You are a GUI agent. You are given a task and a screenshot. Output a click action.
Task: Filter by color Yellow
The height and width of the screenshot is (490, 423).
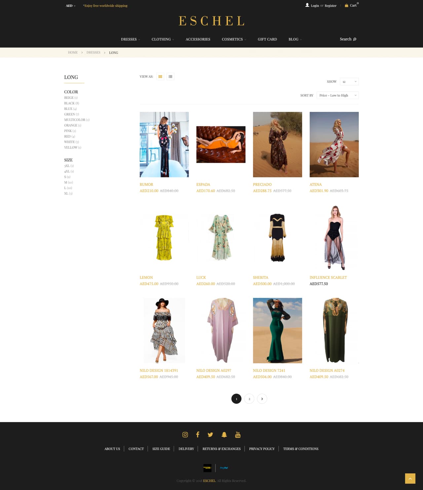(x=73, y=148)
